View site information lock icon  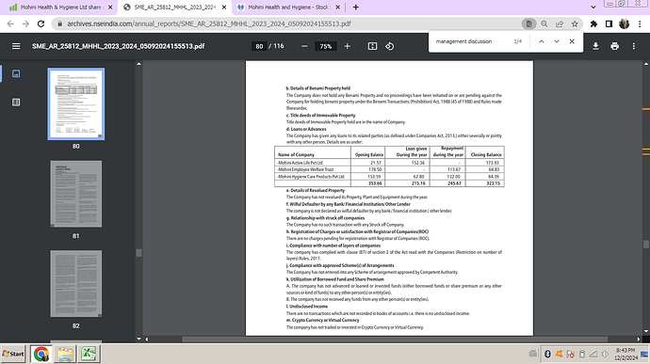[x=59, y=24]
